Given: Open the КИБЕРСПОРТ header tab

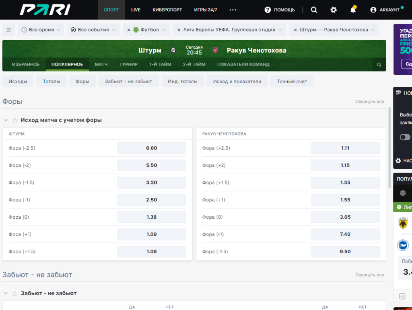Looking at the screenshot, I should point(167,10).
